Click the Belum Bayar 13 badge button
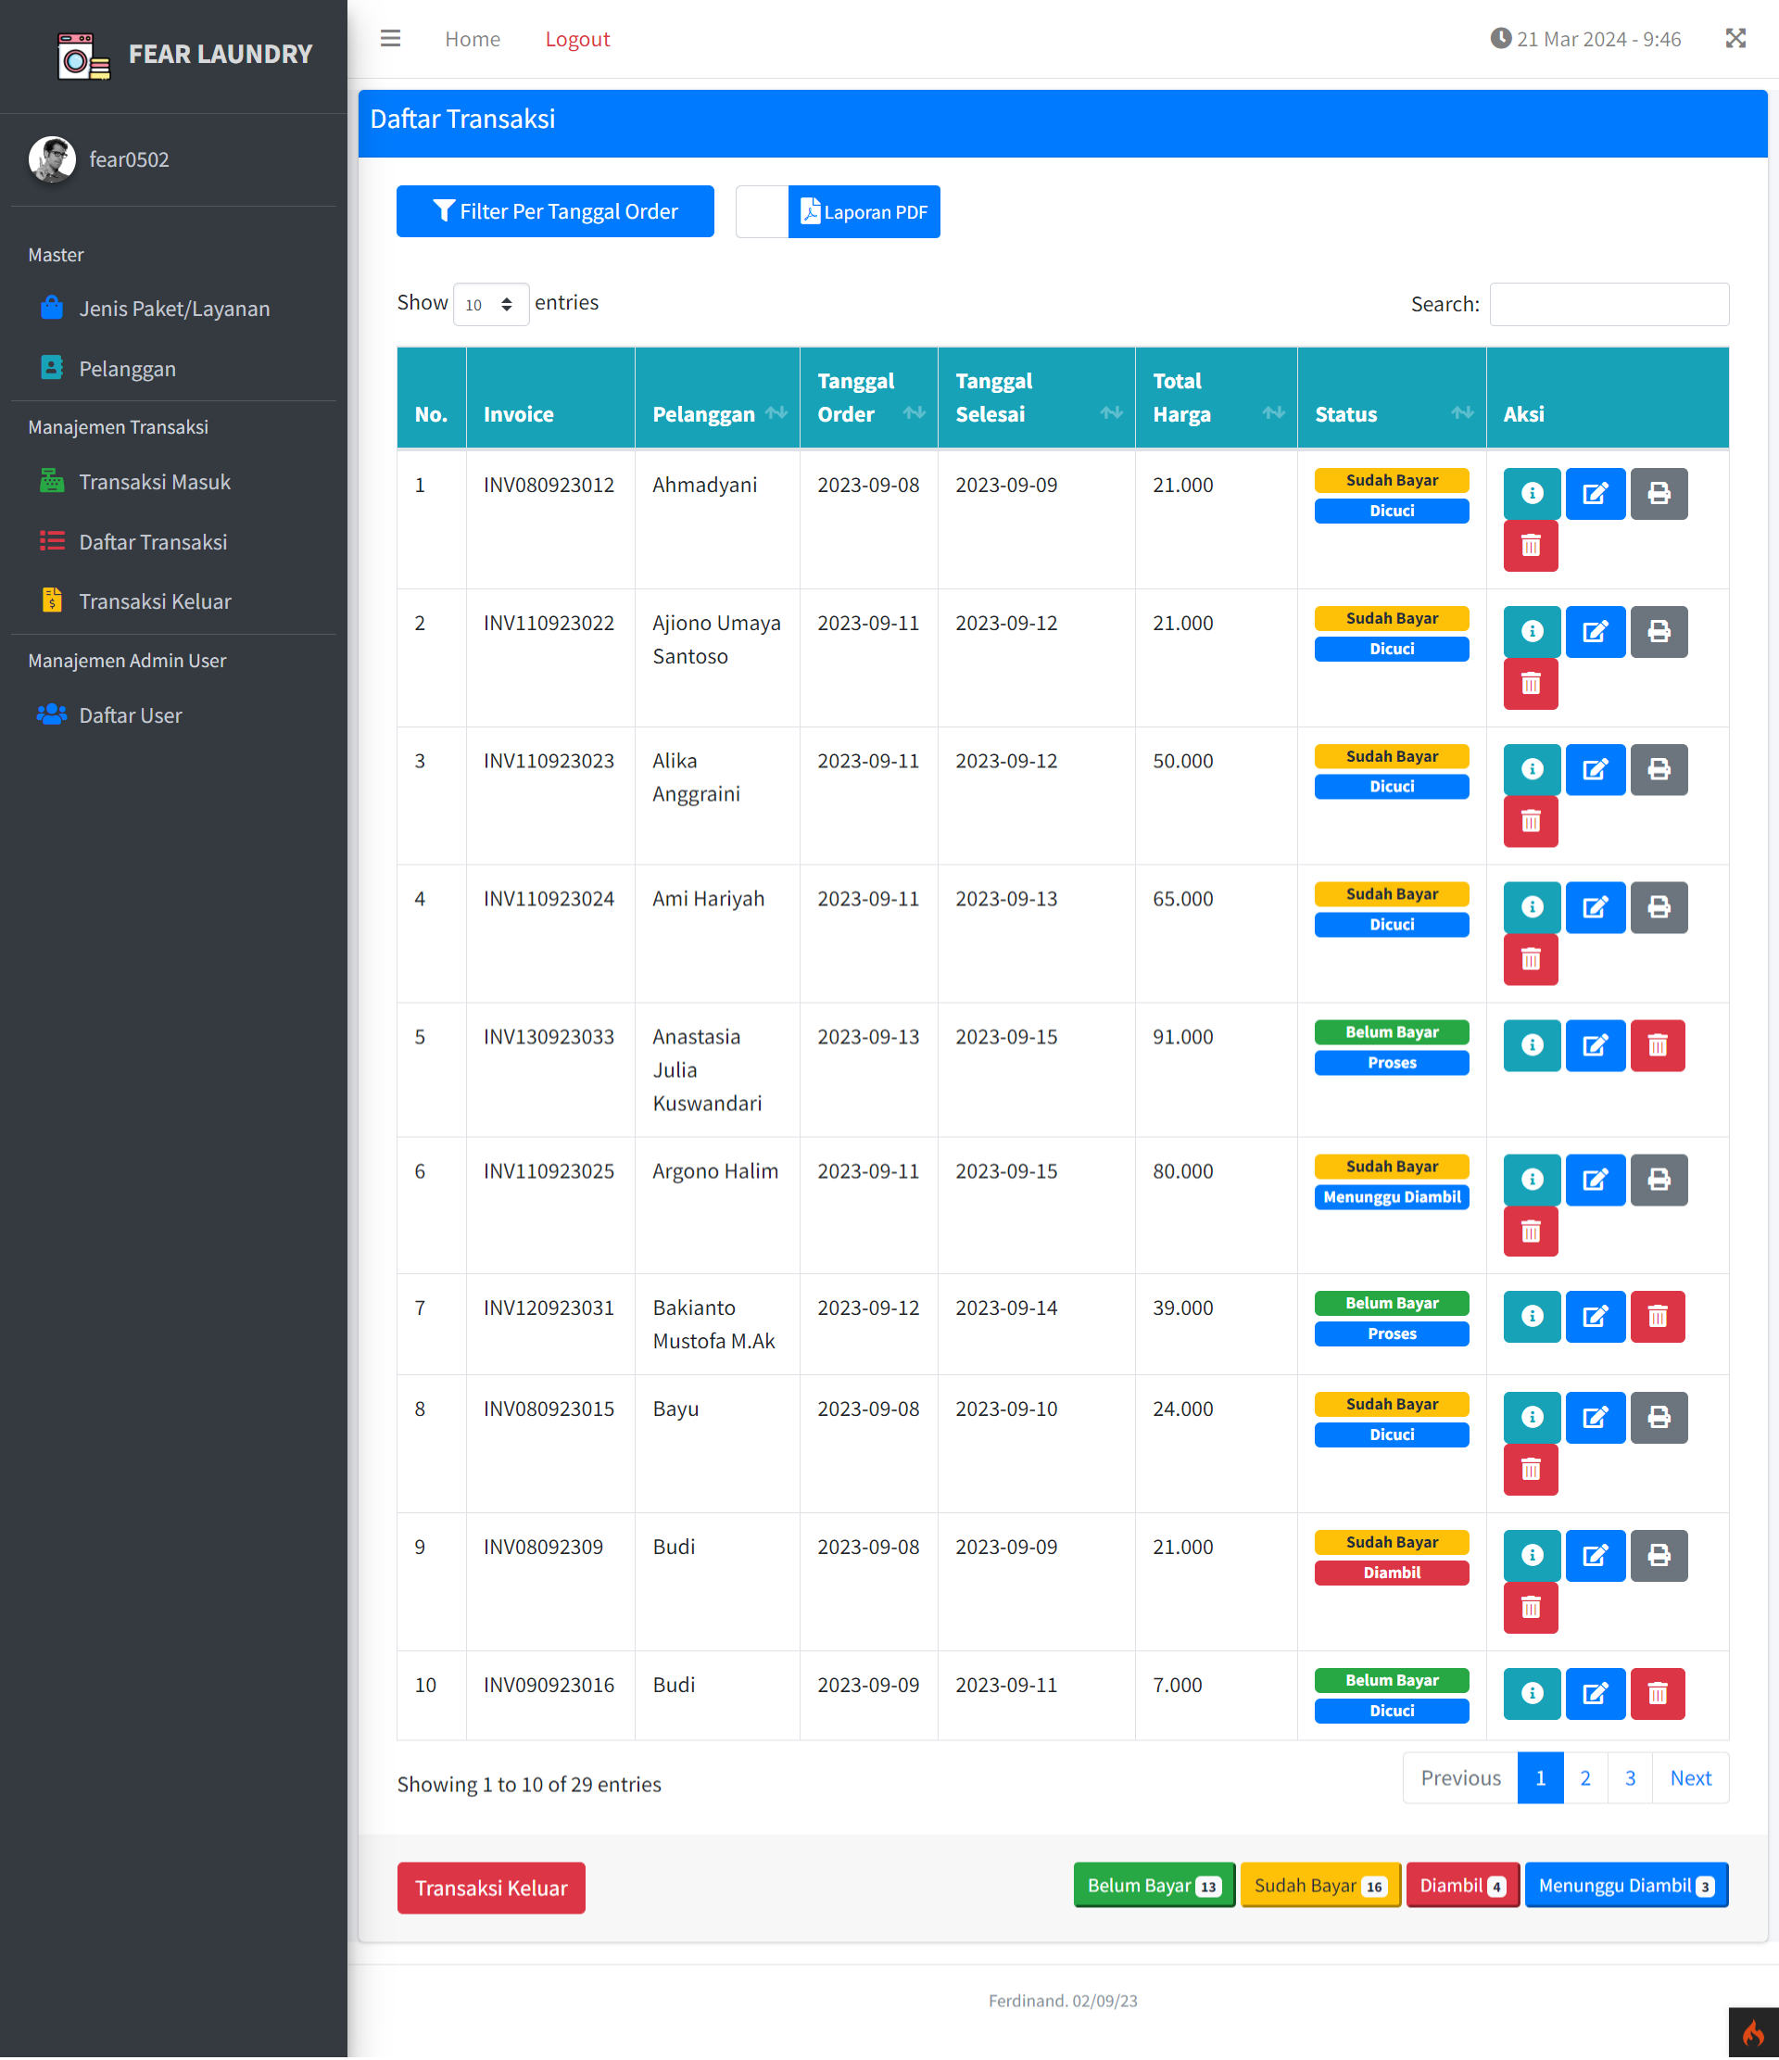Screen dimensions: 1779x2060 (x=1154, y=1885)
